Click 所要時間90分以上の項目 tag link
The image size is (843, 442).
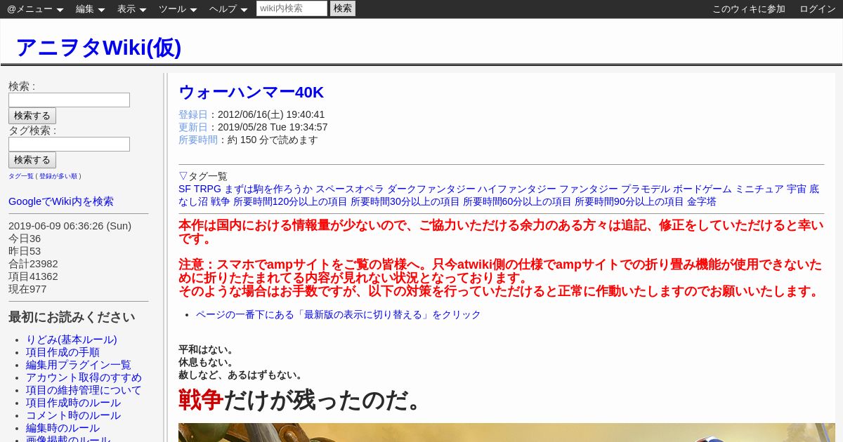click(629, 201)
